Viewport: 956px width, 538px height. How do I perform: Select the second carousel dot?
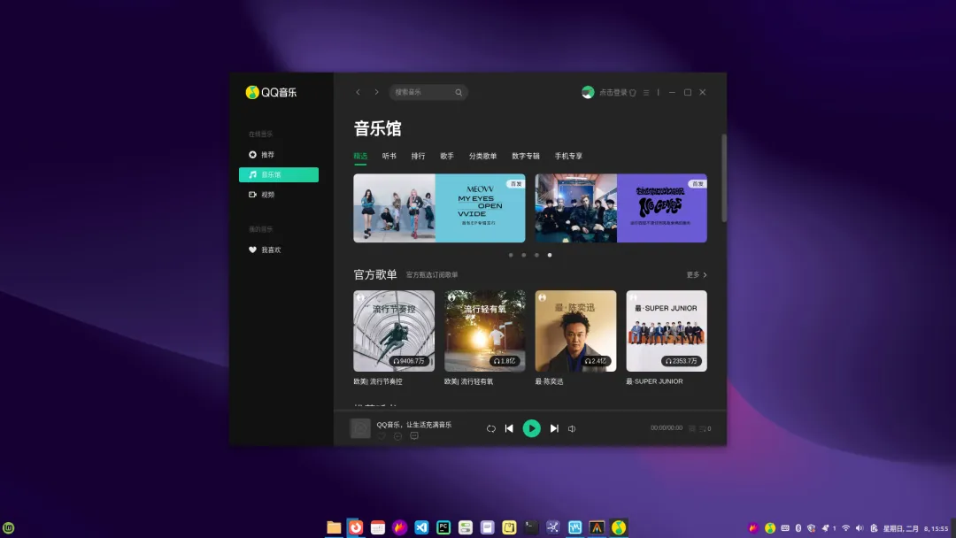coord(524,256)
